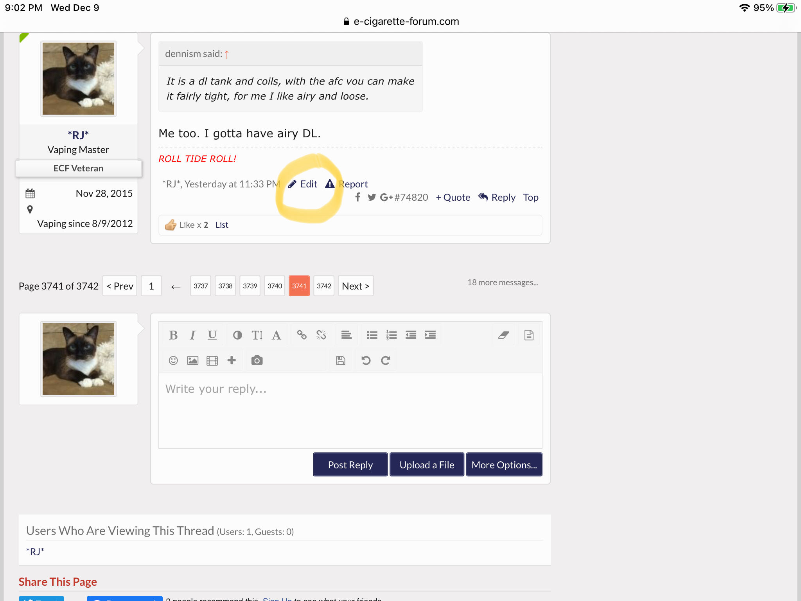Tap the e-cigarette-forum.com address bar

[x=400, y=22]
